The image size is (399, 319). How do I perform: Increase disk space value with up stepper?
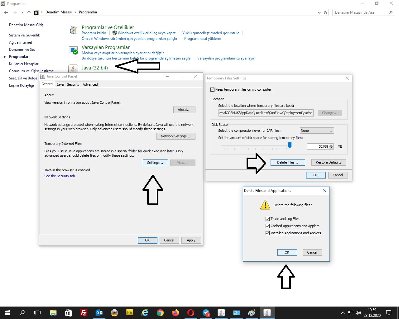point(331,145)
